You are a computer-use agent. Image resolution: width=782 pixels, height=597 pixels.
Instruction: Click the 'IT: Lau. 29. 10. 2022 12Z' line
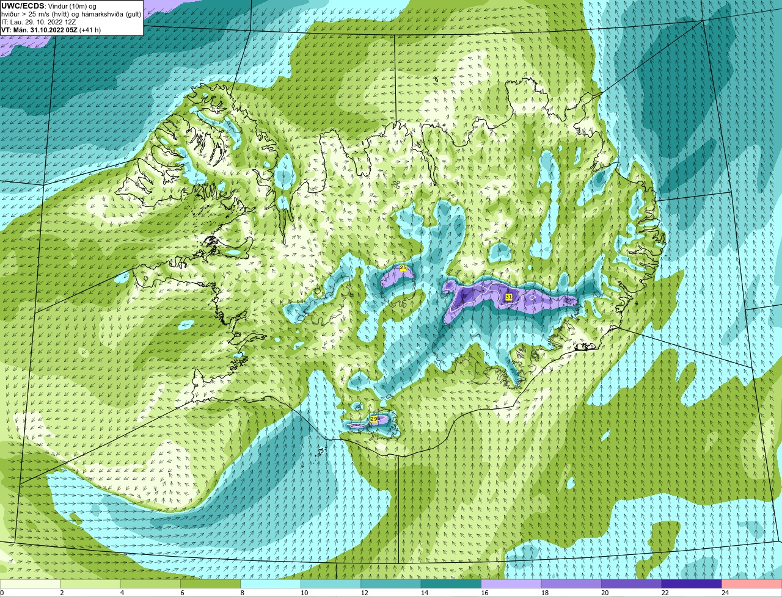pyautogui.click(x=38, y=22)
